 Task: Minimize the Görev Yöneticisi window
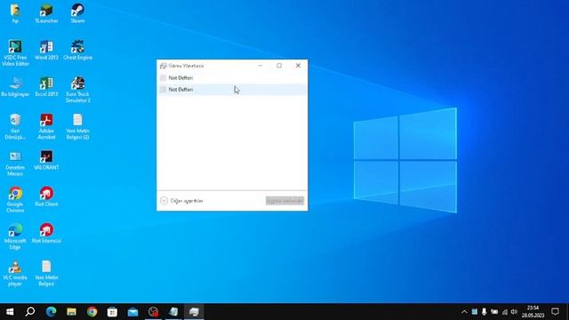[x=260, y=66]
